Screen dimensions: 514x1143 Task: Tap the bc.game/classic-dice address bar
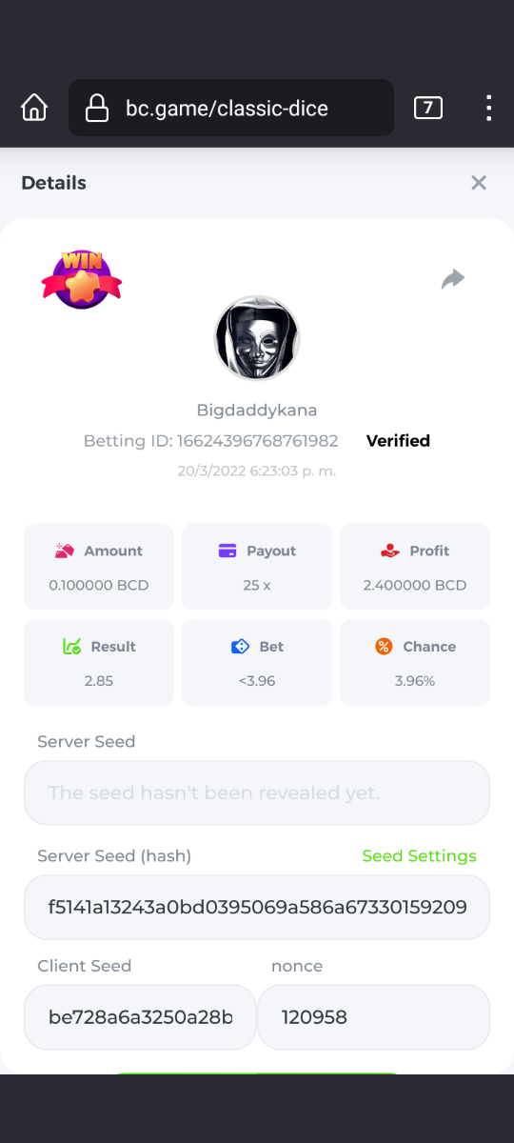pos(231,108)
